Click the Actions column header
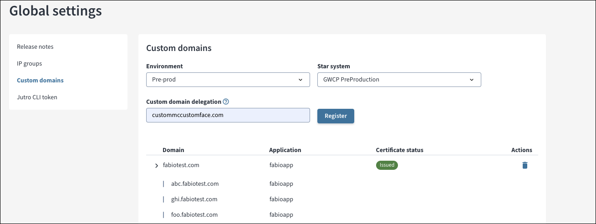Viewport: 596px width, 224px height. (x=522, y=150)
